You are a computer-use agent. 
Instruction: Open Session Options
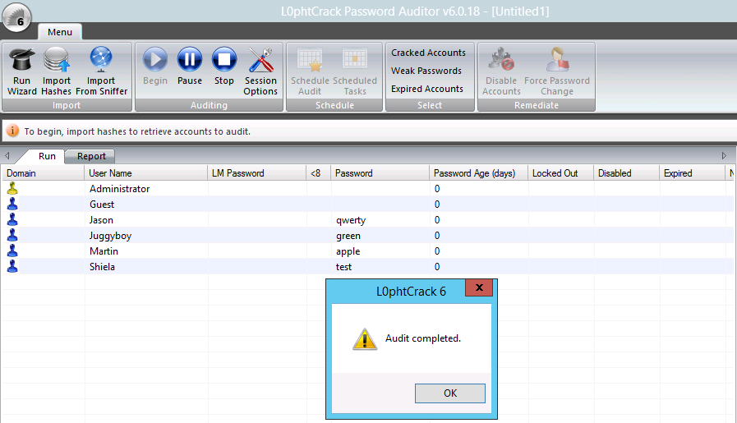[260, 71]
